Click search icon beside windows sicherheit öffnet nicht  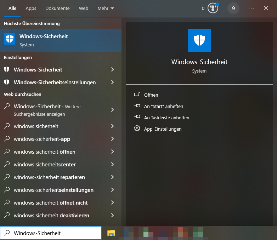point(7,202)
